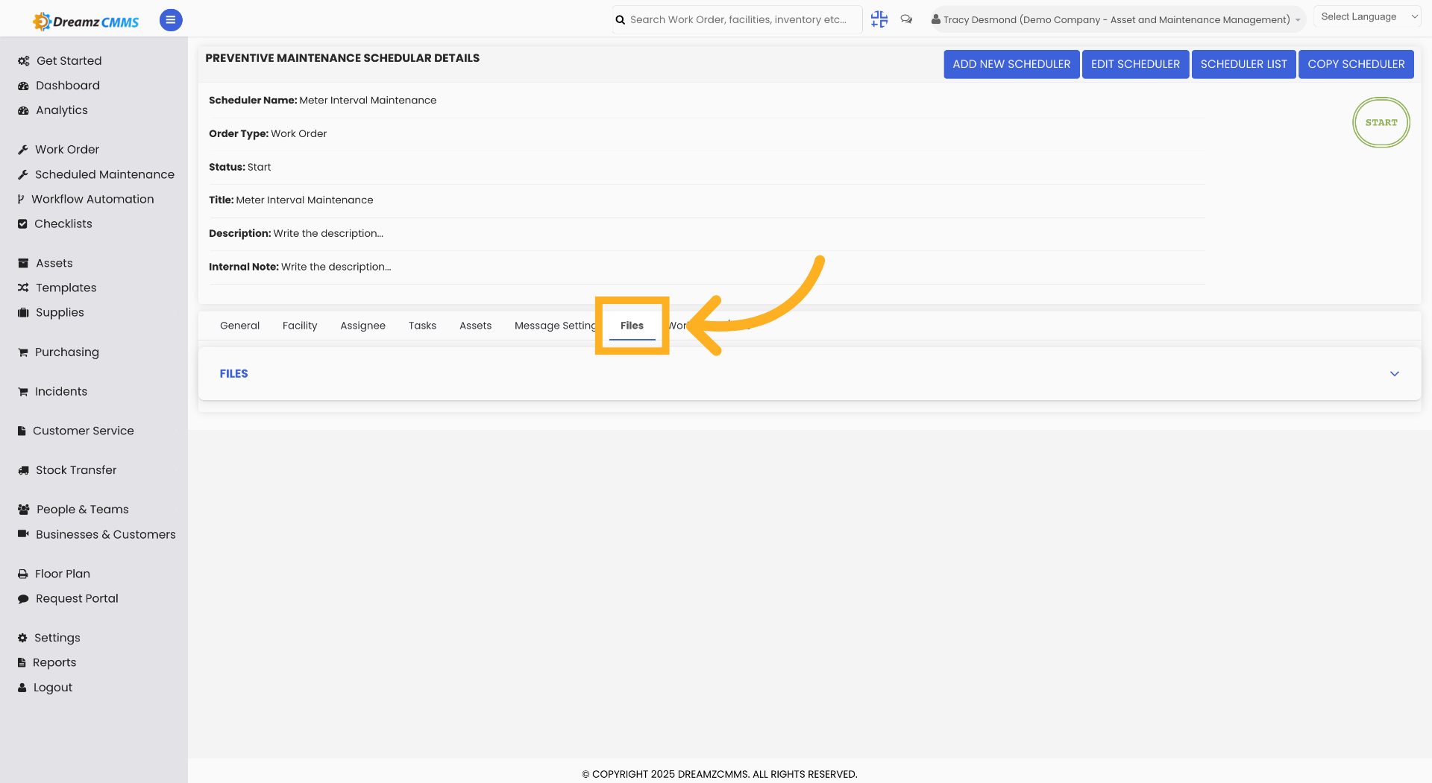
Task: Open Scheduled Maintenance menu link
Action: tap(104, 174)
